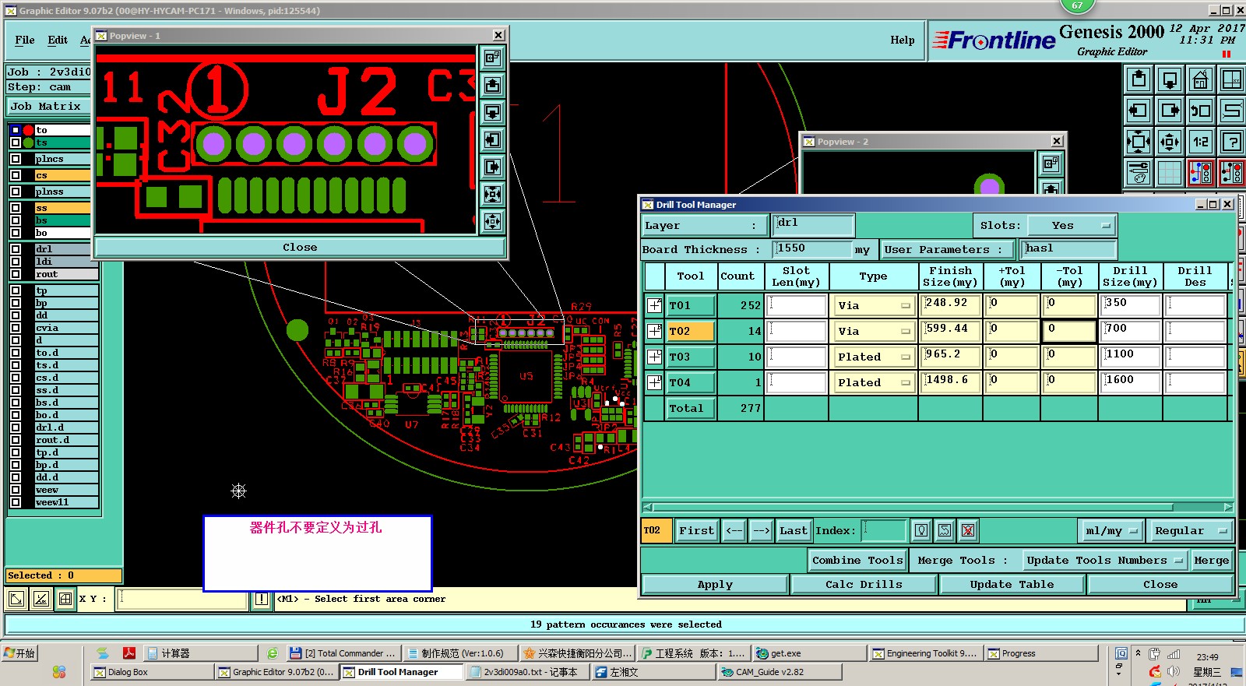
Task: Open the Regular mode dropdown
Action: pyautogui.click(x=1190, y=530)
